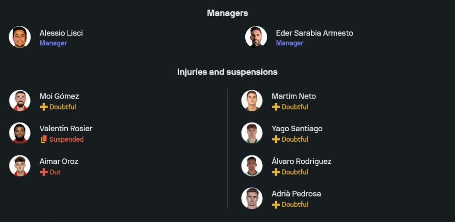Click Valentin Rosier's avatar image
The width and height of the screenshot is (455, 222).
tap(20, 133)
